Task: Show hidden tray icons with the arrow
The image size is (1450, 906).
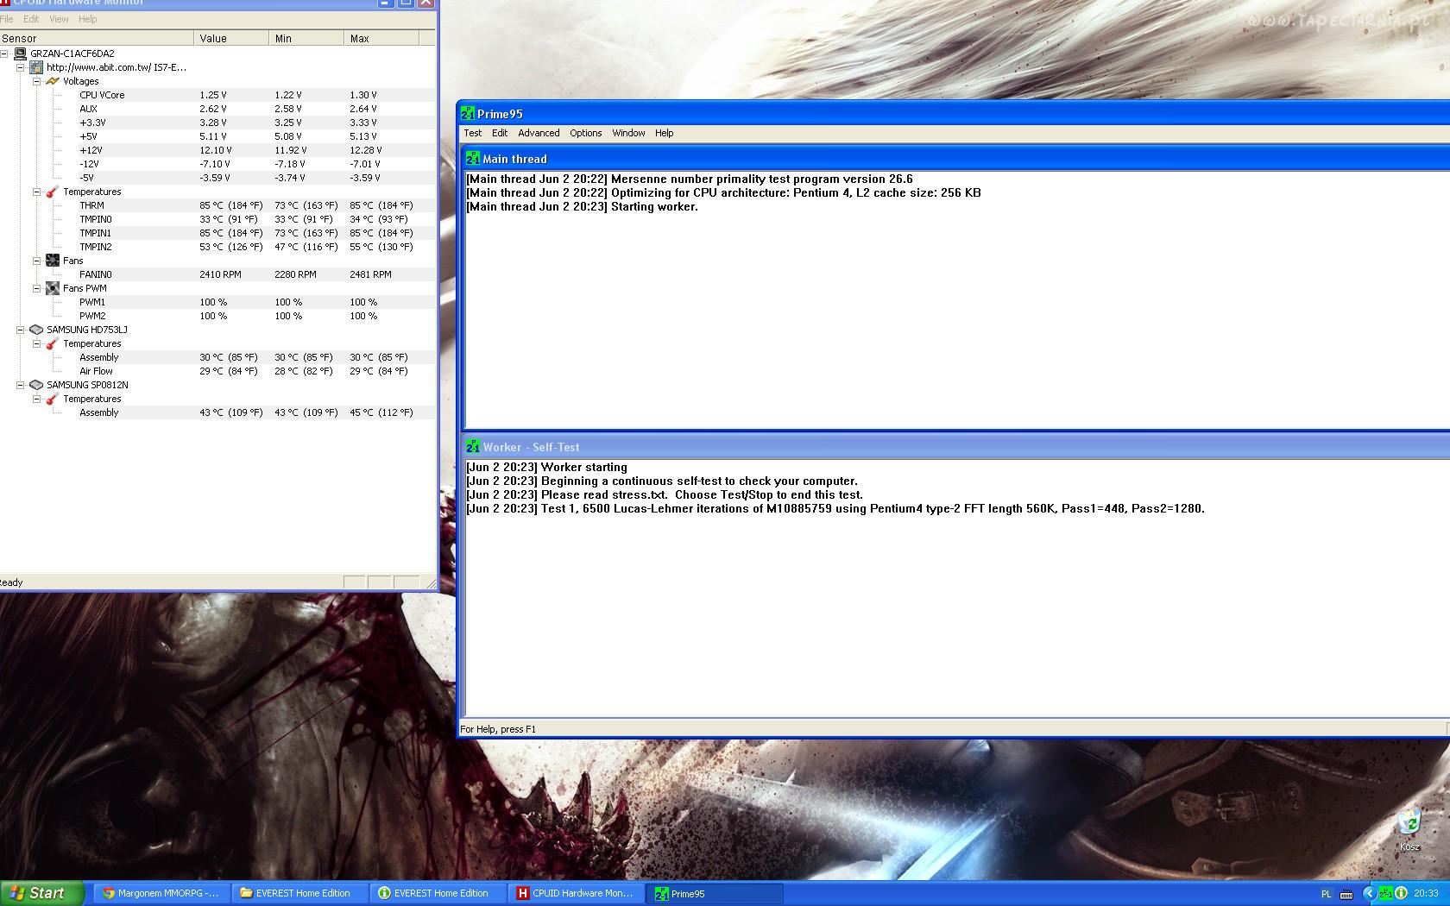Action: click(1369, 893)
